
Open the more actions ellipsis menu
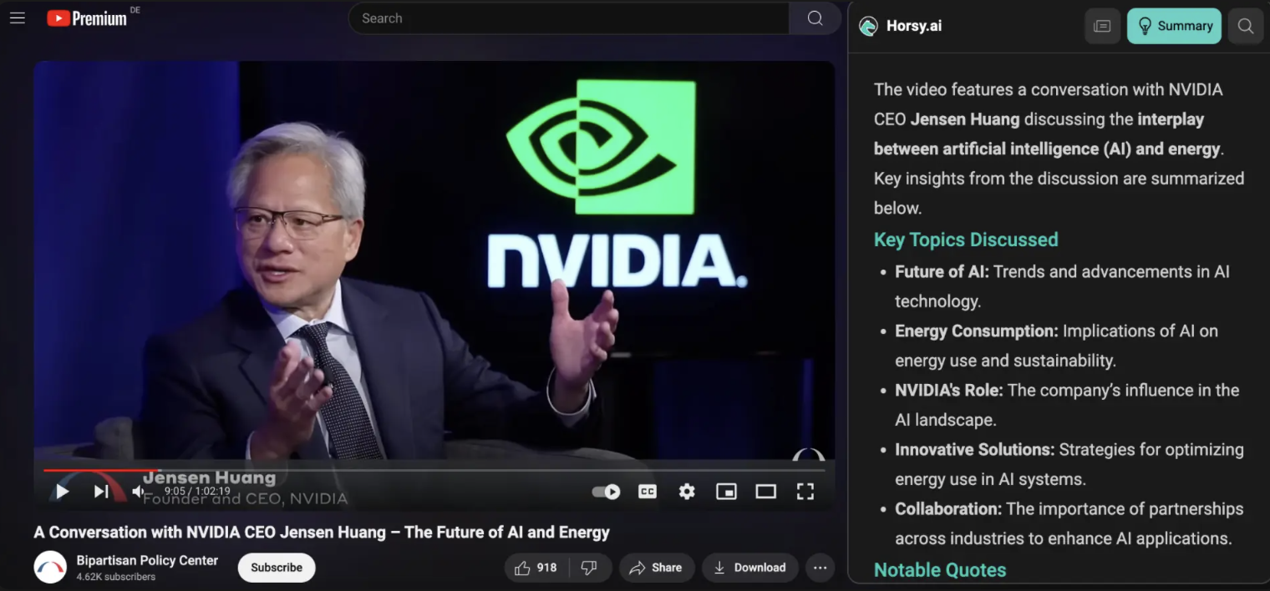[820, 568]
